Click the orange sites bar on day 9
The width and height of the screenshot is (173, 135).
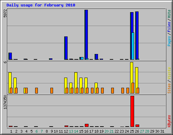pos(52,90)
